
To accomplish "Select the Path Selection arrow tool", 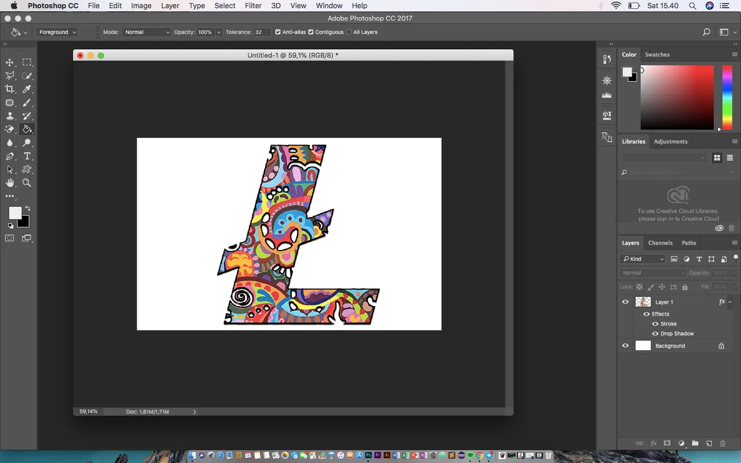I will point(10,170).
